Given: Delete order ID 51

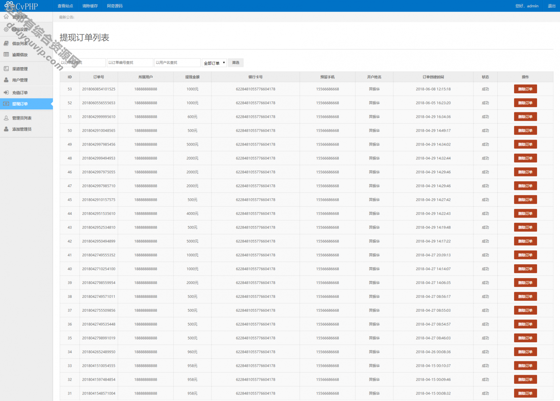Looking at the screenshot, I should [525, 117].
